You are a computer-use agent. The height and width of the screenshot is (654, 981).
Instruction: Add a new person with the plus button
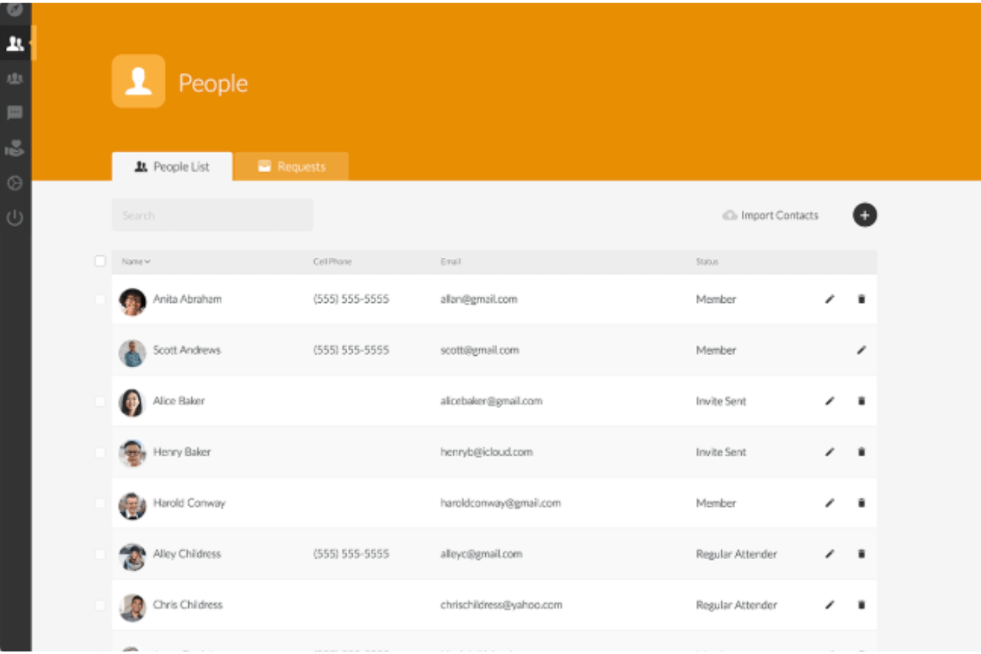point(865,215)
